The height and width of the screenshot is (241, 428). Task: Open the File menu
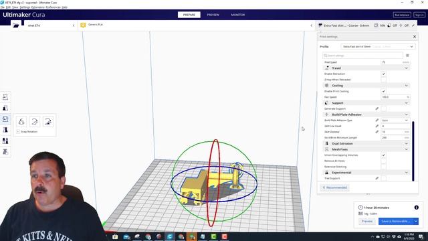coord(3,7)
